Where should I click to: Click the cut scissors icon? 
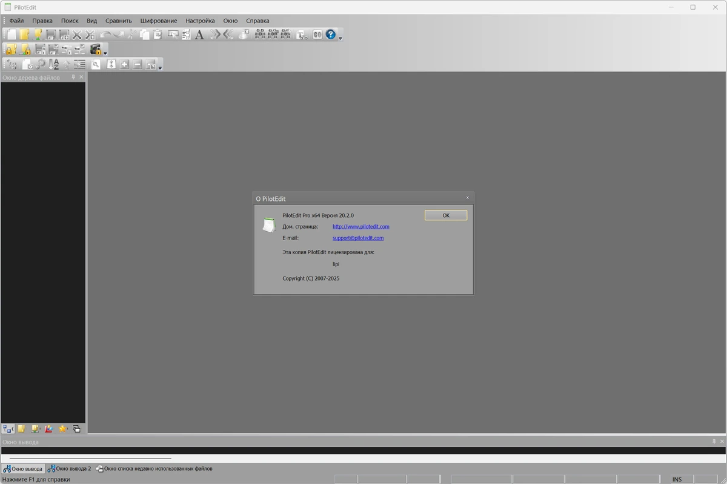click(x=131, y=34)
